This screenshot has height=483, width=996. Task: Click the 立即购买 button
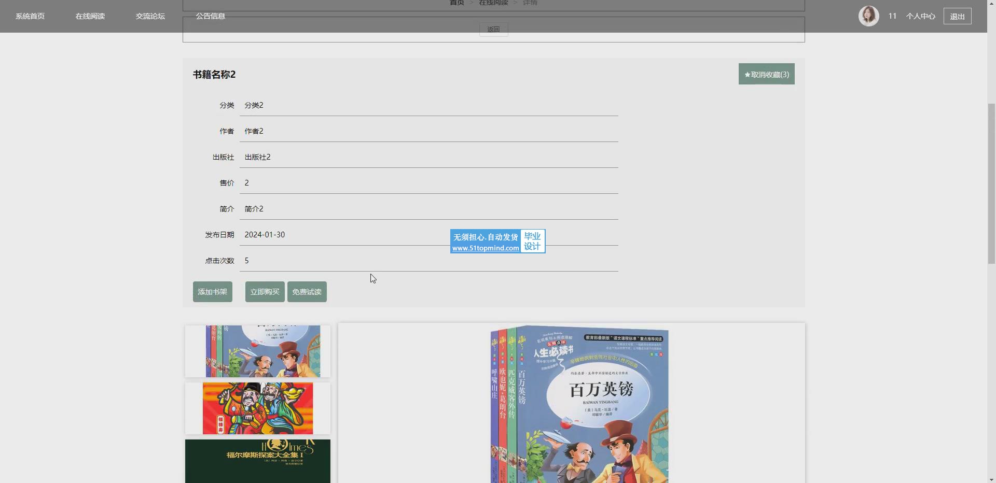tap(265, 292)
